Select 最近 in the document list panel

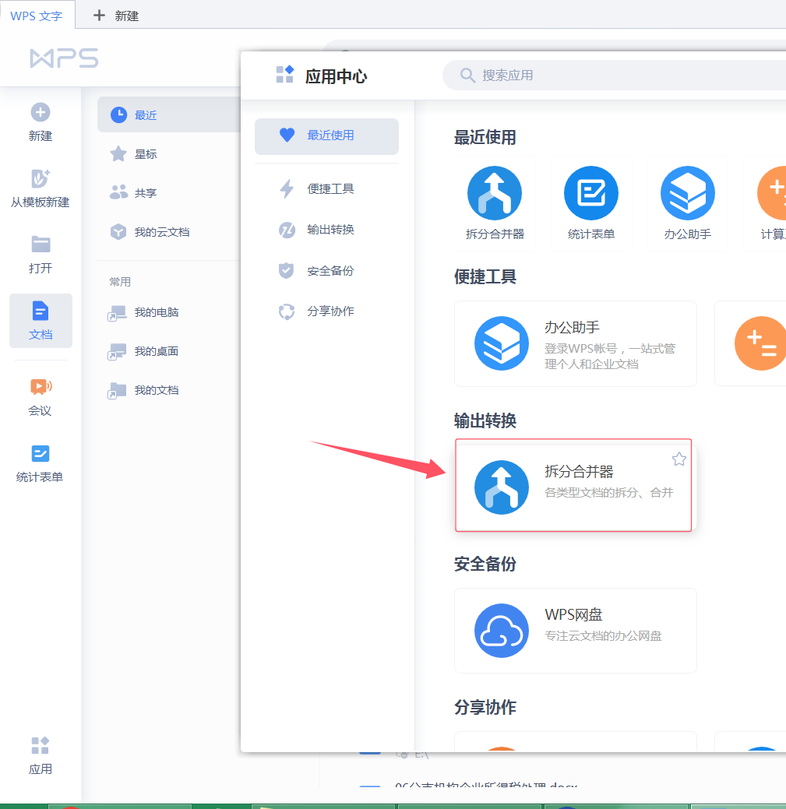click(x=169, y=114)
